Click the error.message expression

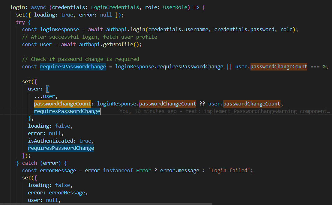point(180,170)
